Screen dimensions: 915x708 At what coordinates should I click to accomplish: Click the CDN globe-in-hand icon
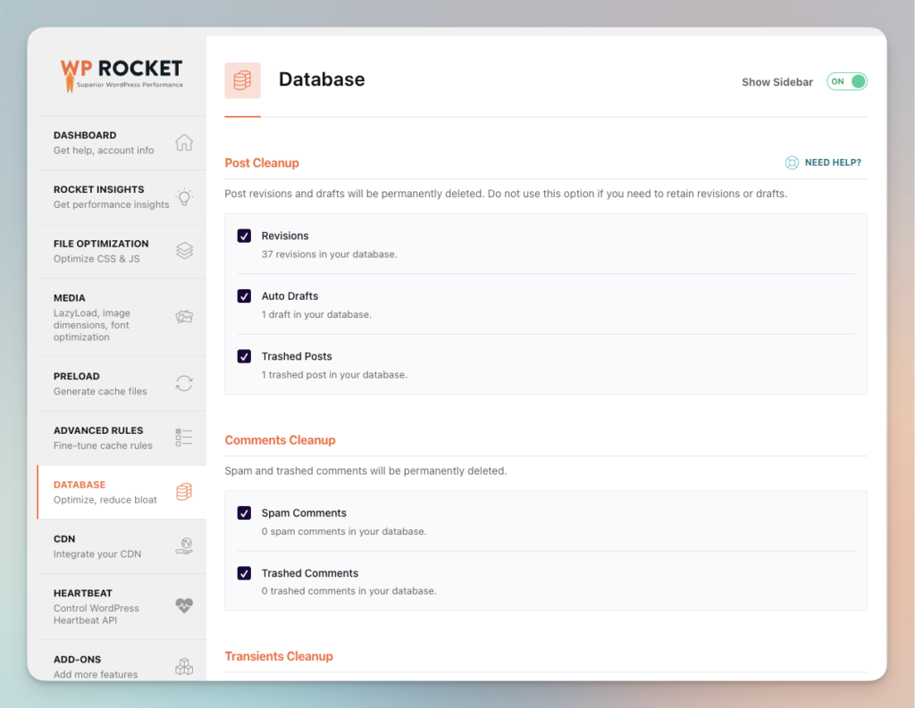pyautogui.click(x=184, y=546)
